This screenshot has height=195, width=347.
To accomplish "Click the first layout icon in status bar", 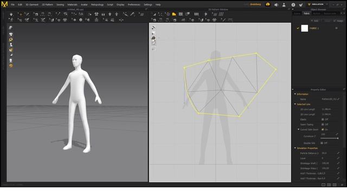I will [x=323, y=185].
